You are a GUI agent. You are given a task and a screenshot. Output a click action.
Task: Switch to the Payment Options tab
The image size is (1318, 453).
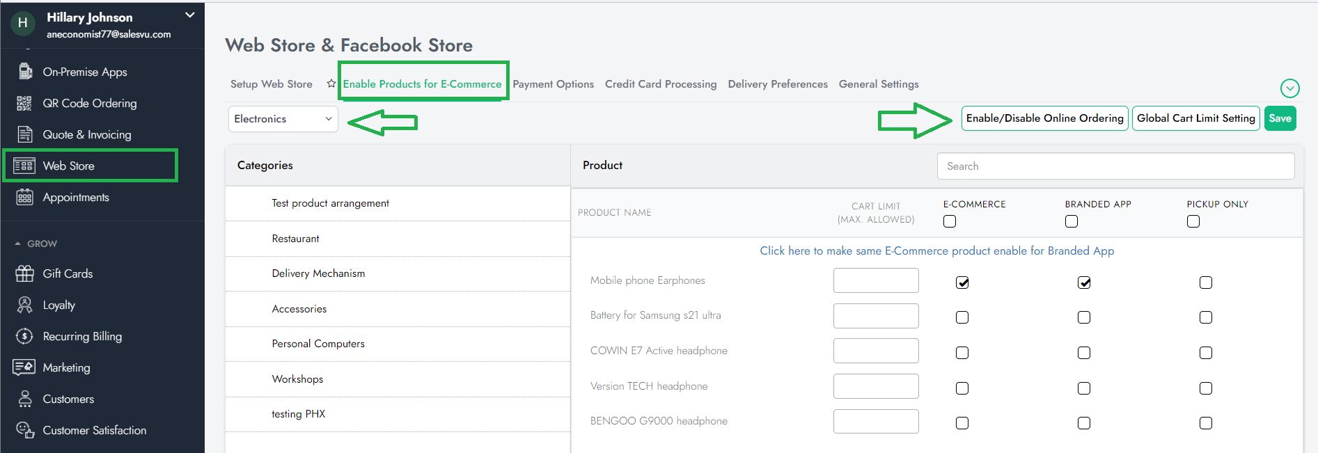(x=553, y=84)
